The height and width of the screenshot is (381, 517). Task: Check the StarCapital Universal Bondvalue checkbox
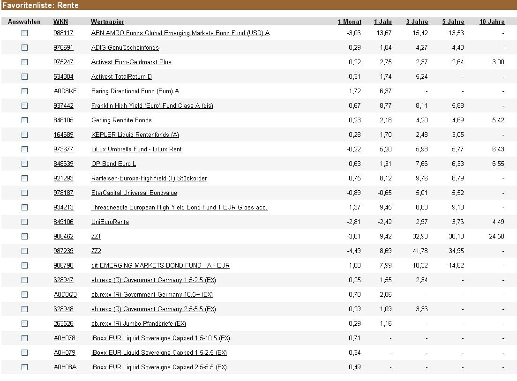(24, 193)
